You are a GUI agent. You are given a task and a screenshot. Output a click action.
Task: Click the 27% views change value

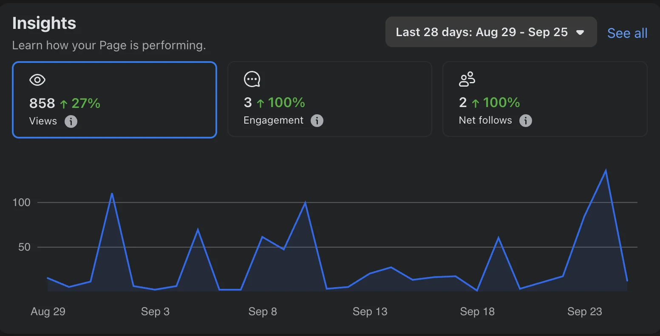tap(86, 103)
